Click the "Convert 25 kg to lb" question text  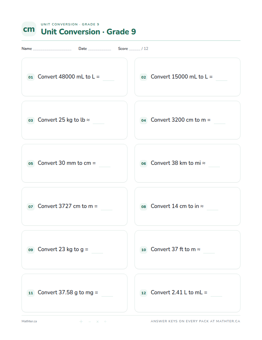click(x=64, y=120)
